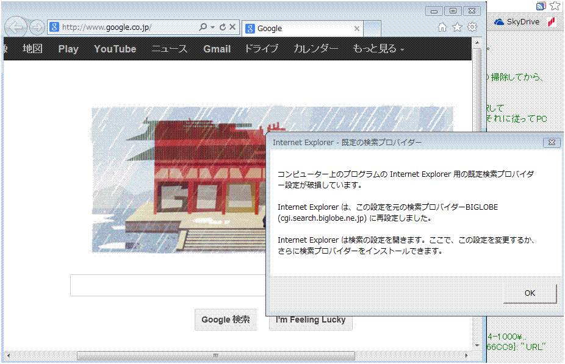Open Favorites with the star icon

pos(457,27)
